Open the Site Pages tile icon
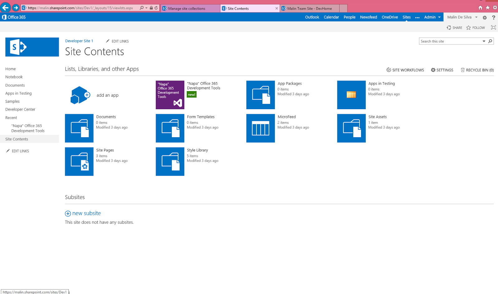The width and height of the screenshot is (498, 294). (79, 161)
